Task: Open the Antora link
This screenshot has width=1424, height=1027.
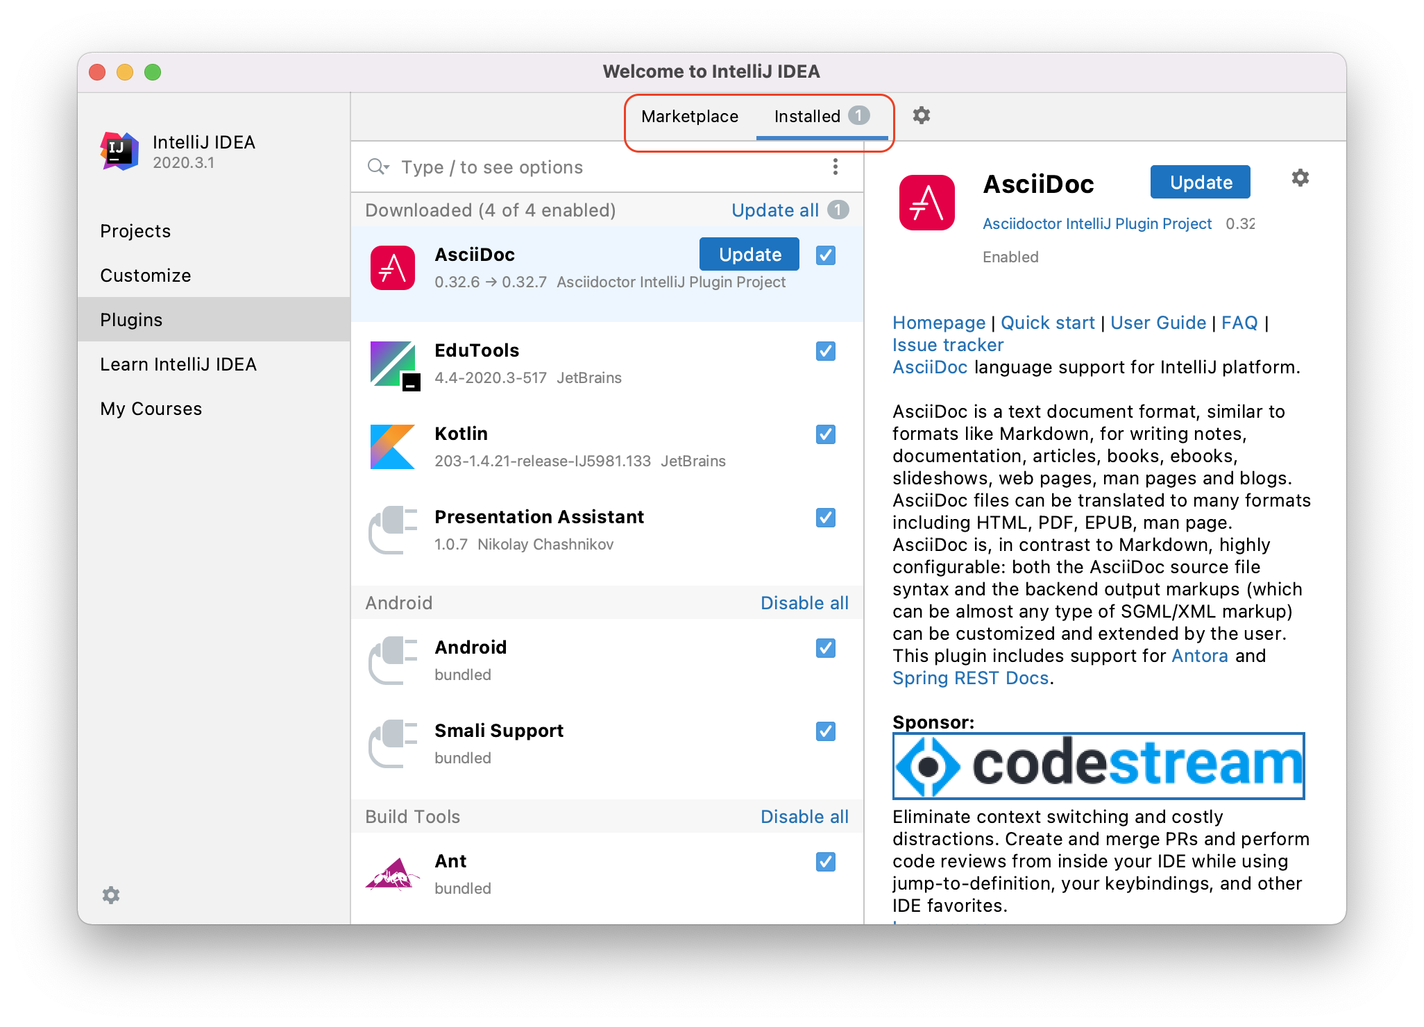Action: click(1200, 656)
